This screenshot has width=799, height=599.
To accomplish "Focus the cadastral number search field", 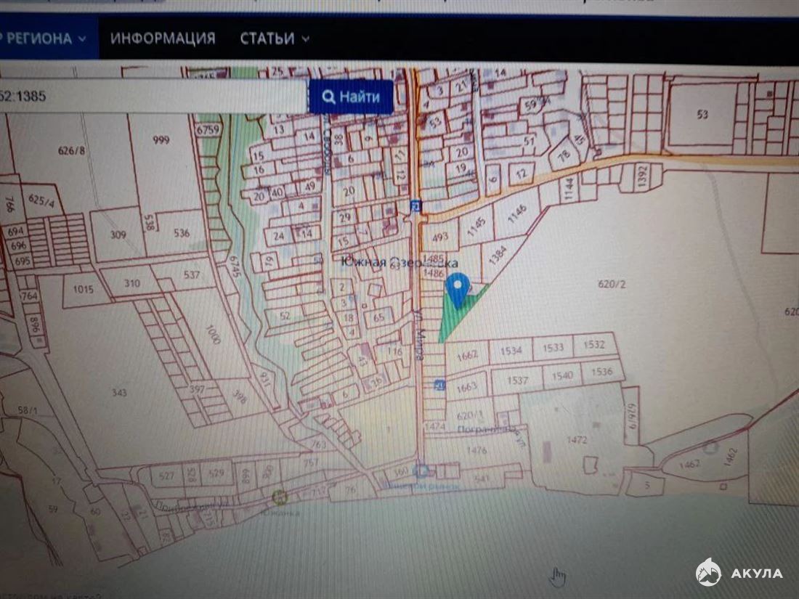I will pos(153,96).
